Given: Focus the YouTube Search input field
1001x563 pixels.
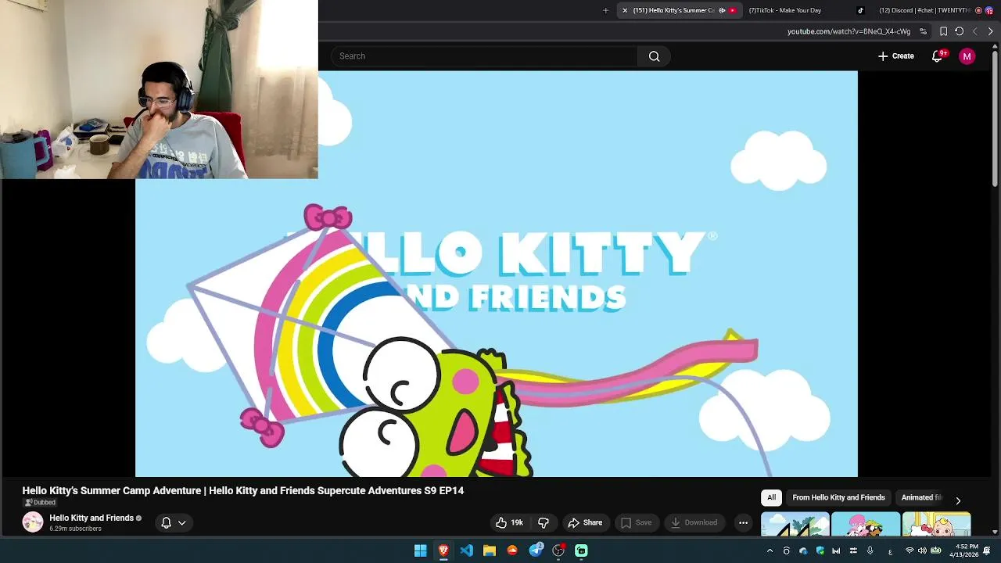Looking at the screenshot, I should pos(485,56).
